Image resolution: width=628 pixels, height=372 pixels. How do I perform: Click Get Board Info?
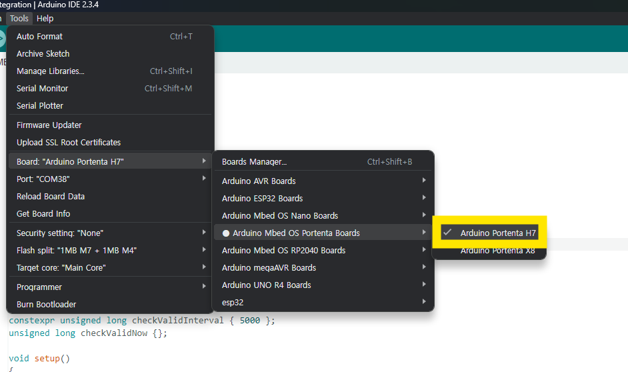point(110,214)
